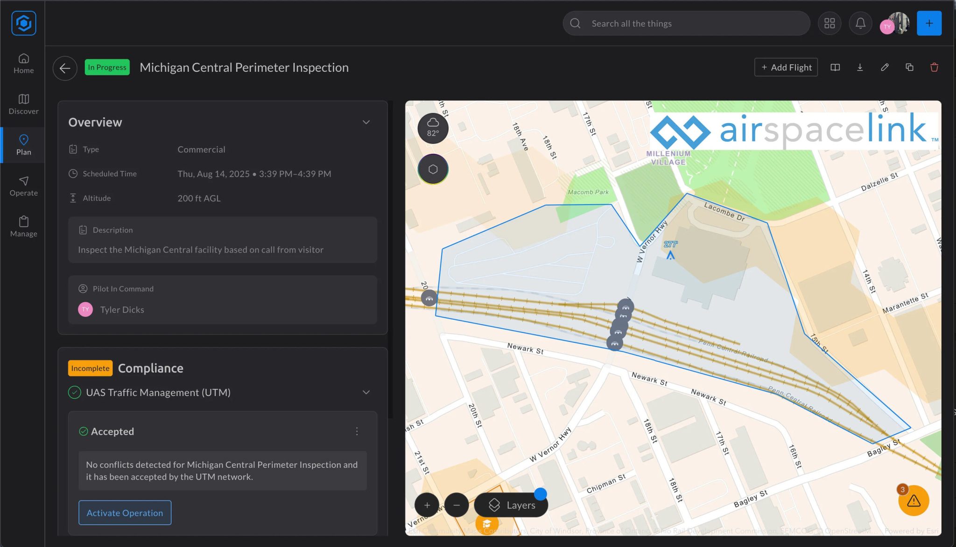Open notifications via the bell icon
Viewport: 956px width, 547px height.
click(860, 23)
